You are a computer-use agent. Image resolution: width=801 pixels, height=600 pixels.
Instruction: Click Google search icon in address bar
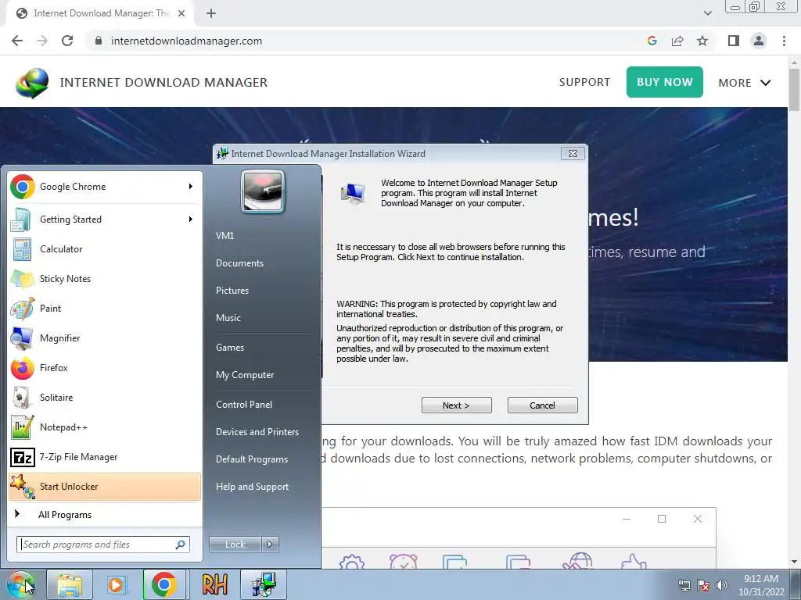(652, 41)
